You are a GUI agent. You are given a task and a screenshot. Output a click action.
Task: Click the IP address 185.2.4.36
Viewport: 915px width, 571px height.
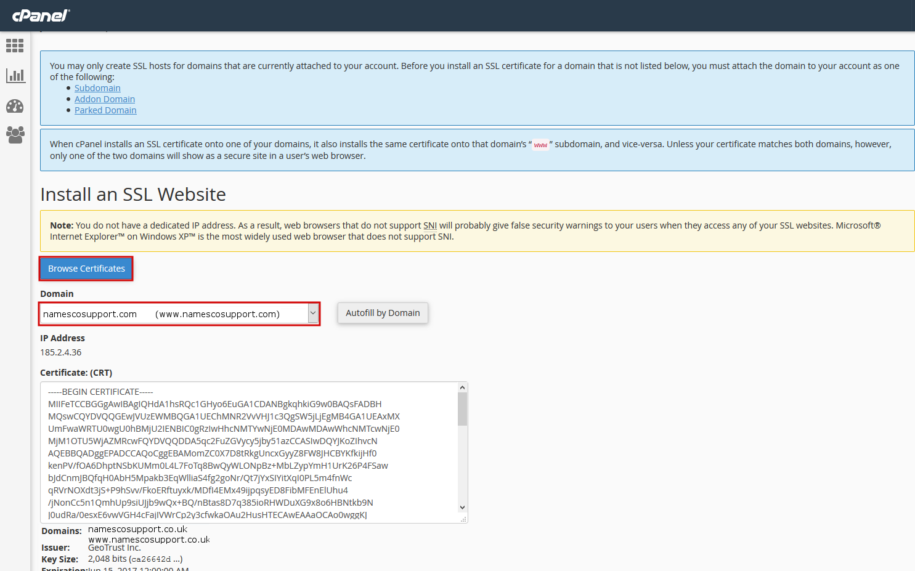61,352
